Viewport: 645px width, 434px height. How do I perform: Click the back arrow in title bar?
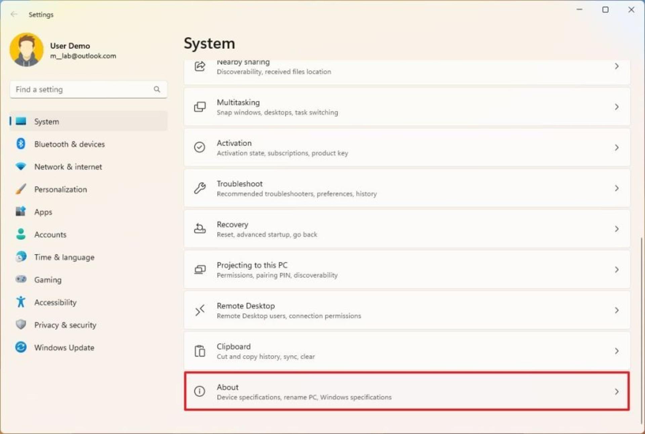[x=14, y=14]
